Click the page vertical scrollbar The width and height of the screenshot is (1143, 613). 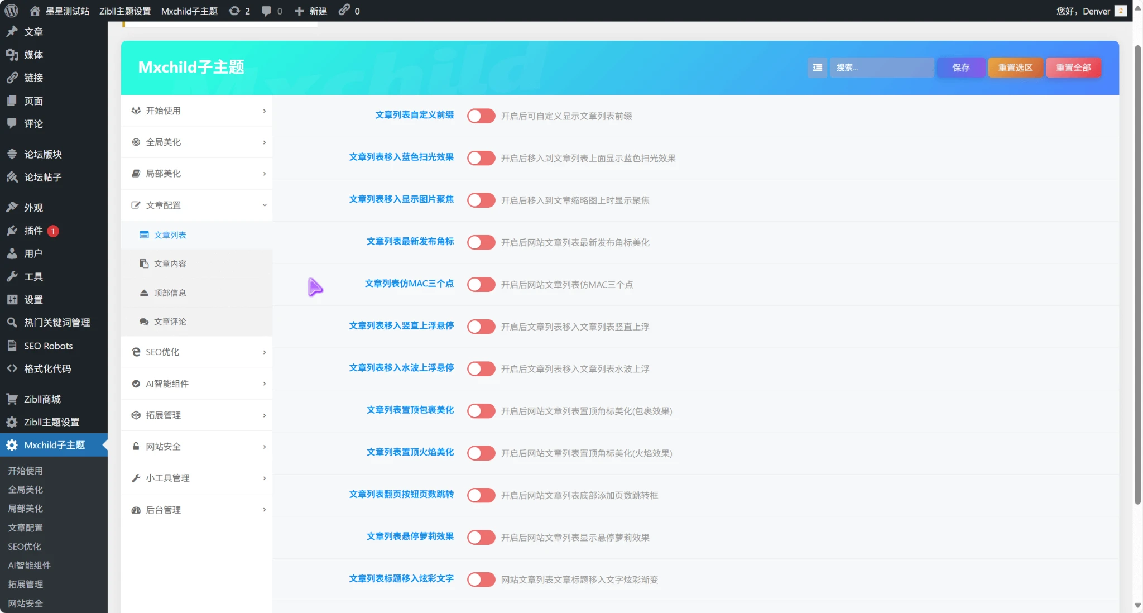tap(1137, 274)
